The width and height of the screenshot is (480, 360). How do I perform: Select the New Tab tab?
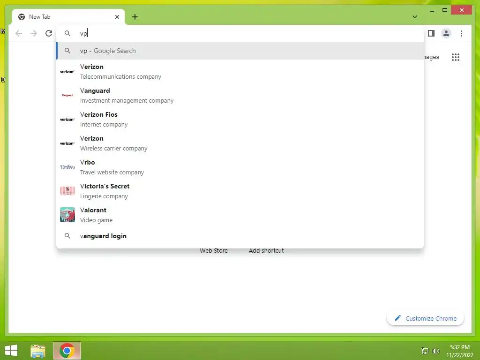tap(68, 17)
